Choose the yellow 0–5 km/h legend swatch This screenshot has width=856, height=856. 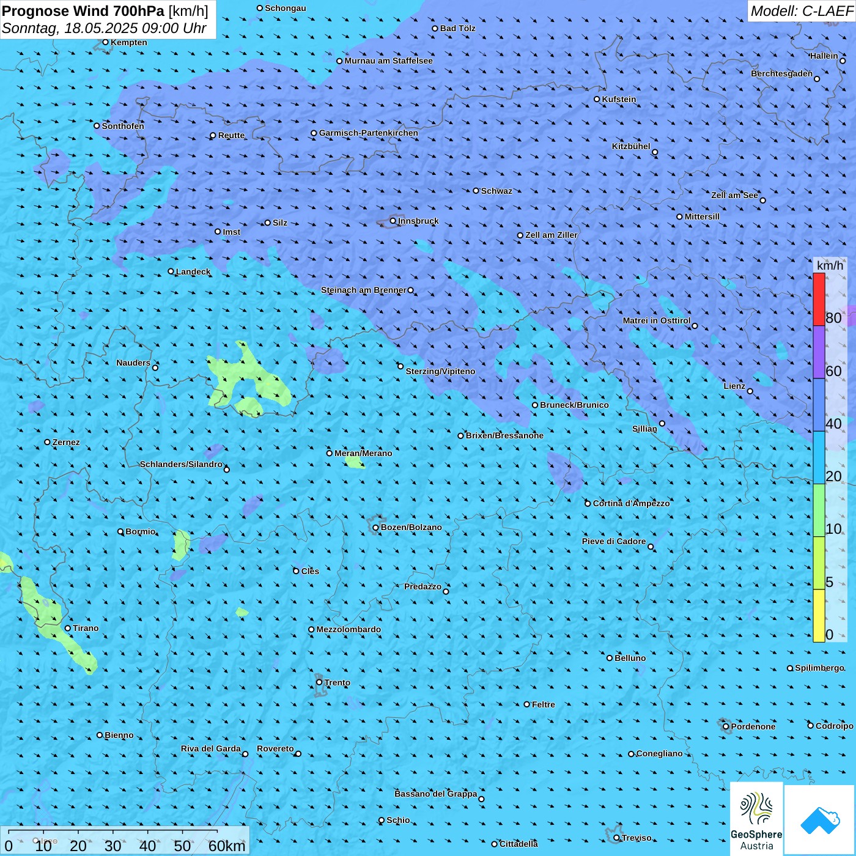pyautogui.click(x=819, y=615)
